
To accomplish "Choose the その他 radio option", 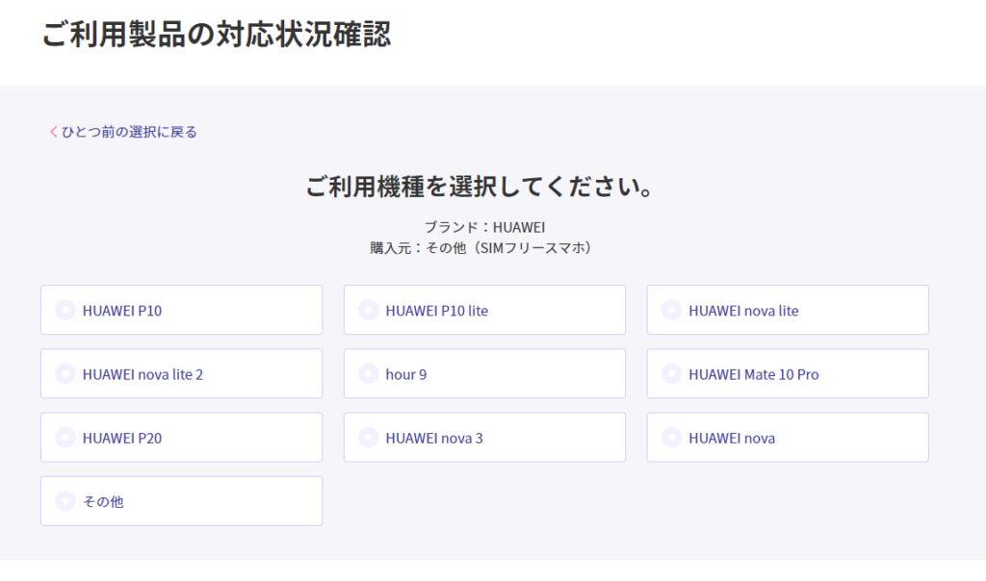I will (181, 501).
